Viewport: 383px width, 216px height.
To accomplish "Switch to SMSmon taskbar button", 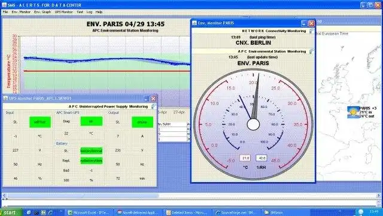I will [286, 212].
